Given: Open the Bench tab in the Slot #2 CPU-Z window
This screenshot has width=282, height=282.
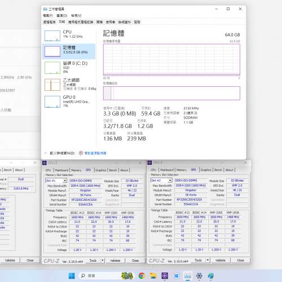Looking at the screenshot, I should [218, 170].
